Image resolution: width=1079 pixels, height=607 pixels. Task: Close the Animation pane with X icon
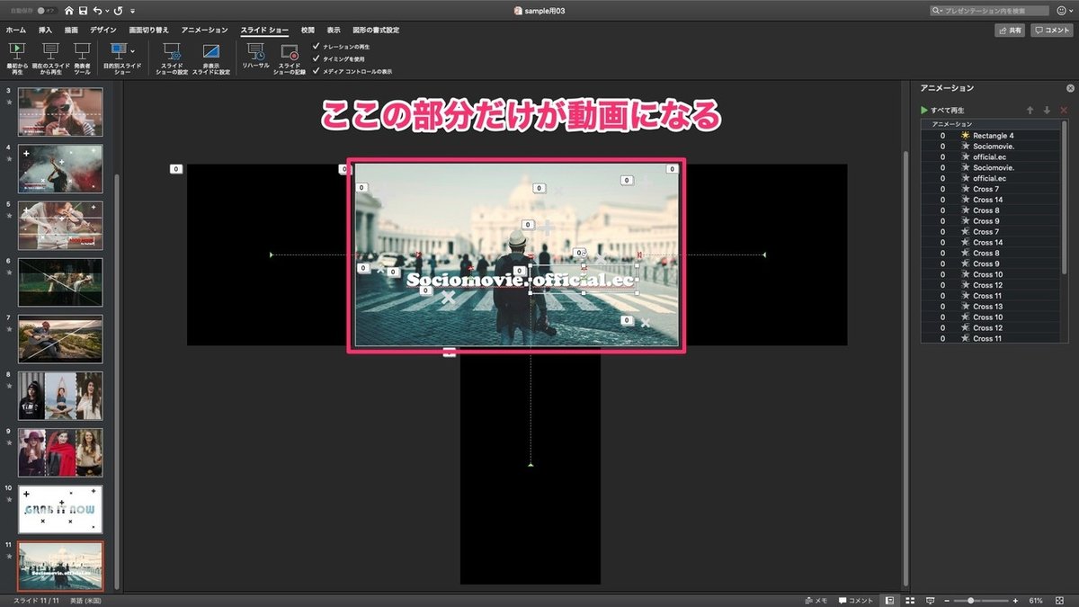1070,88
